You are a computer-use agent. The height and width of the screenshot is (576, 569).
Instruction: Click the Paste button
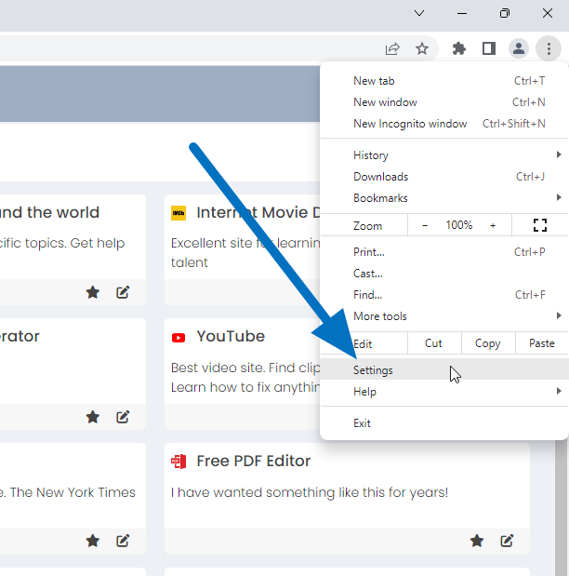(x=541, y=343)
